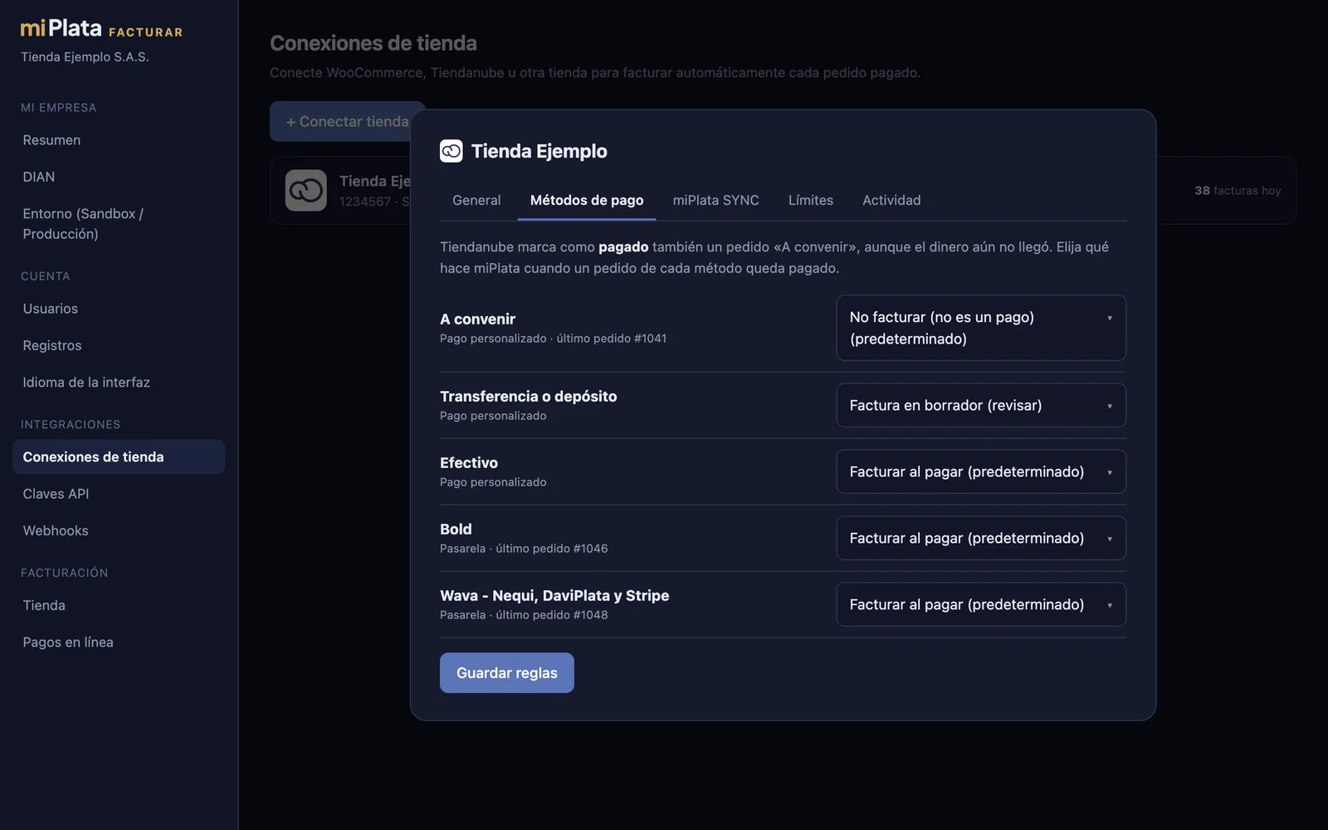Click the Tienda Ejemplo dialog header icon

tap(451, 151)
